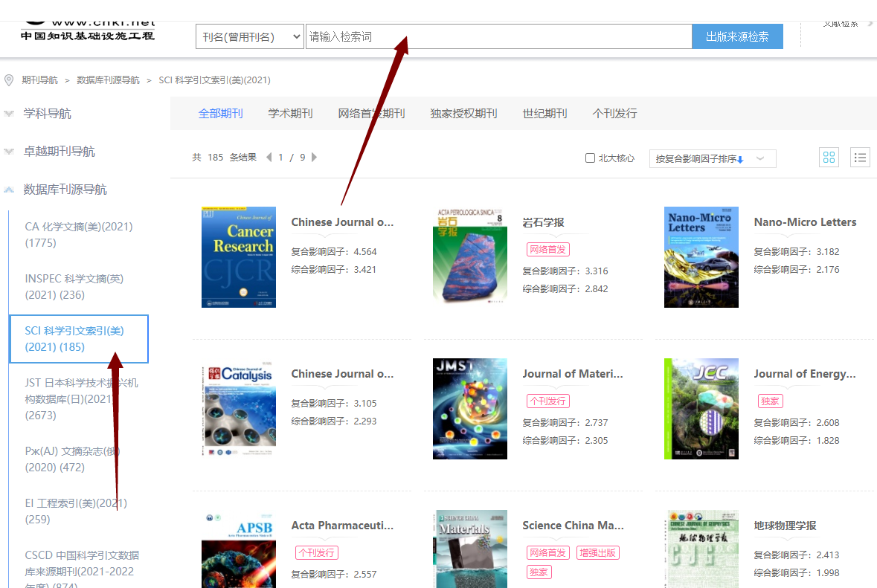The height and width of the screenshot is (588, 877).
Task: Select the 全部期刊 tab
Action: pos(220,114)
